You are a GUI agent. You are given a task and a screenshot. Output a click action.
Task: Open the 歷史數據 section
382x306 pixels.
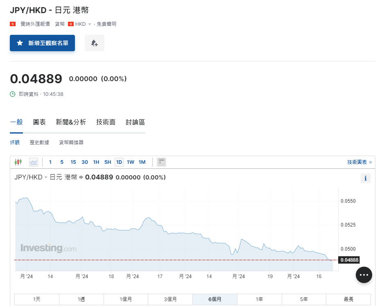point(39,142)
